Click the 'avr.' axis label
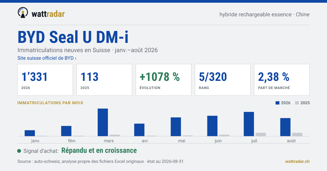Viewport: 327px width, 171px height. point(145,141)
